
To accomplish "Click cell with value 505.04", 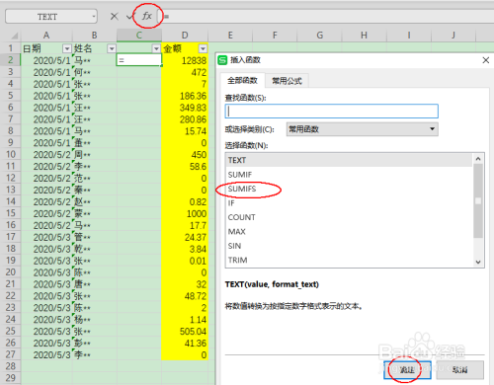I will click(185, 332).
